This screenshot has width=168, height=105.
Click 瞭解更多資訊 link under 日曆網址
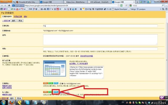tap(7, 86)
